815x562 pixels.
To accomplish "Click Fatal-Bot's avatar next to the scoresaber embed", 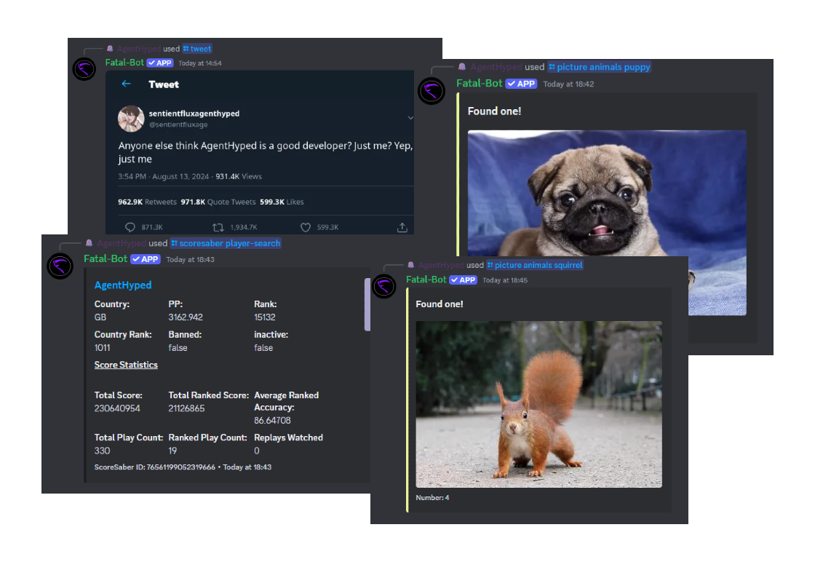I will pos(60,266).
